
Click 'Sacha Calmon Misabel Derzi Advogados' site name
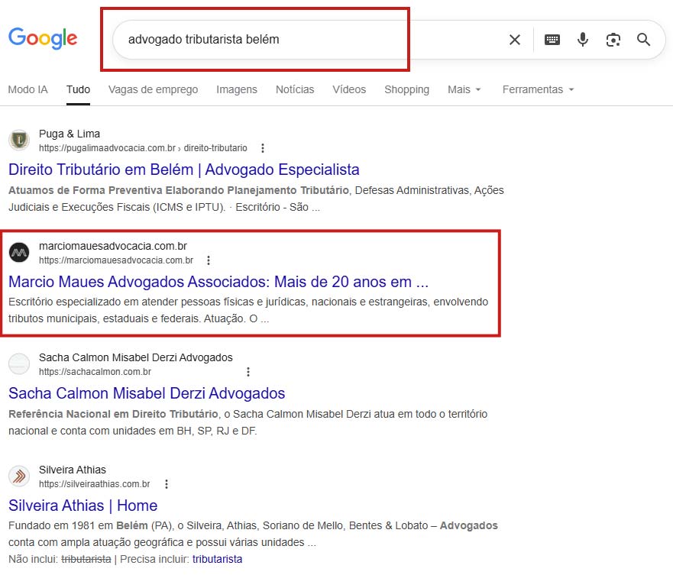click(x=136, y=357)
